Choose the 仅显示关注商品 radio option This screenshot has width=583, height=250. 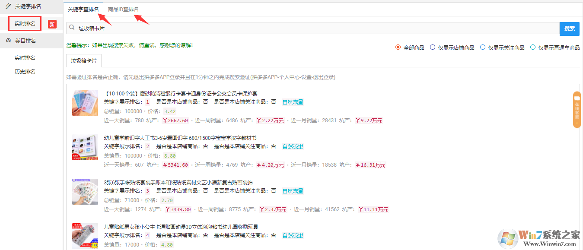pyautogui.click(x=483, y=47)
